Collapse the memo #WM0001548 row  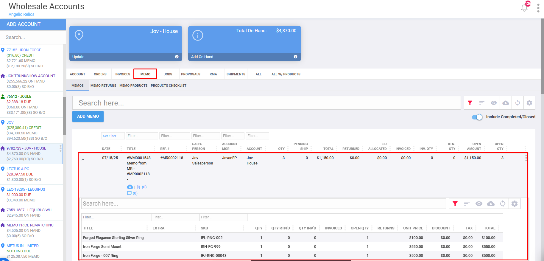point(83,159)
